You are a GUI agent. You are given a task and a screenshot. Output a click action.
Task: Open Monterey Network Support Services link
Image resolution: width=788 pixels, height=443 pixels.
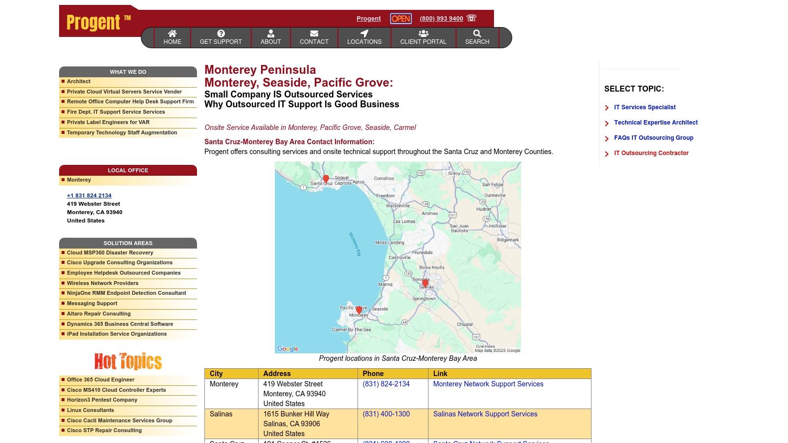pyautogui.click(x=488, y=384)
